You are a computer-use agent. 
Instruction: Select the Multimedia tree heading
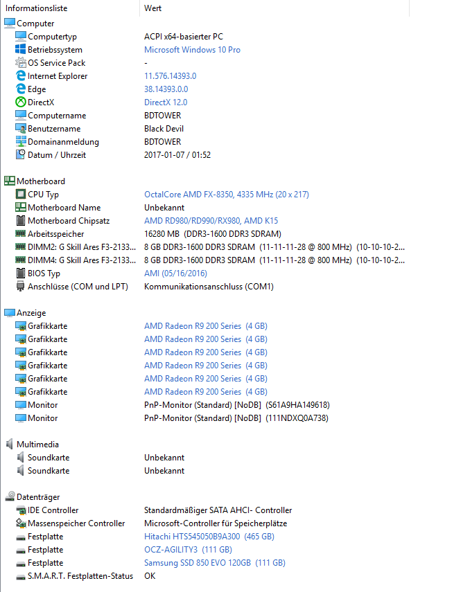37,445
